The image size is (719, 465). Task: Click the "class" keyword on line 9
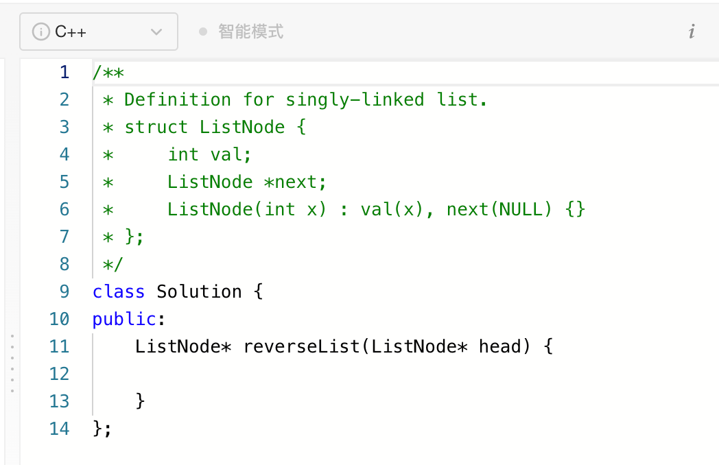119,291
